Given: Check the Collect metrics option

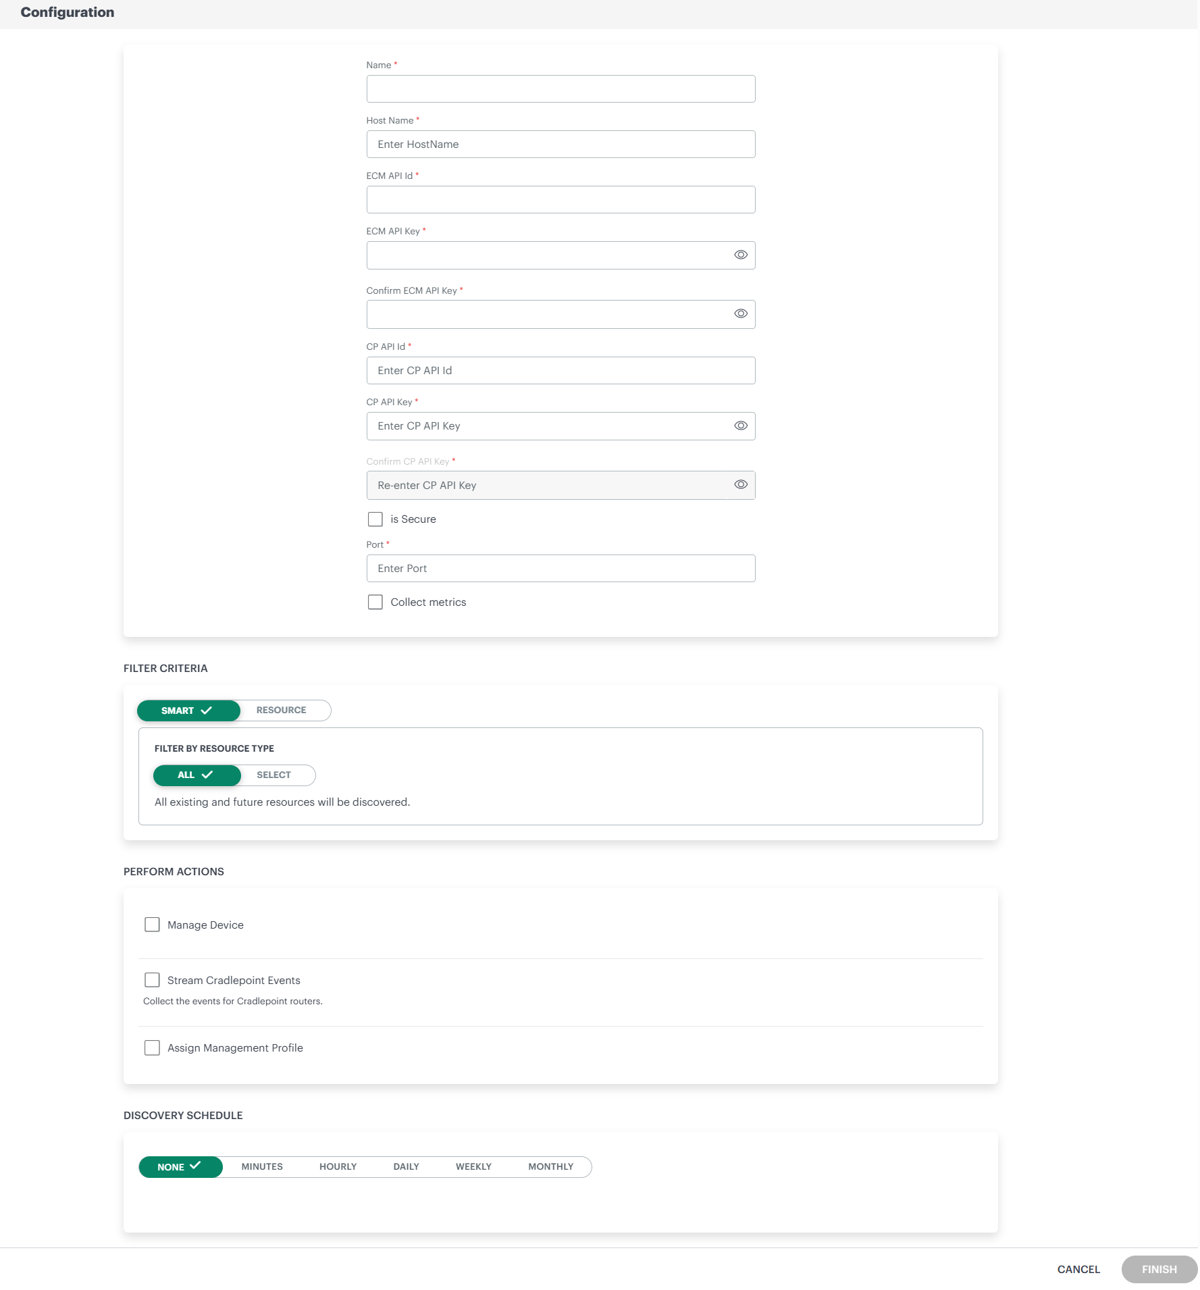Looking at the screenshot, I should pos(375,602).
